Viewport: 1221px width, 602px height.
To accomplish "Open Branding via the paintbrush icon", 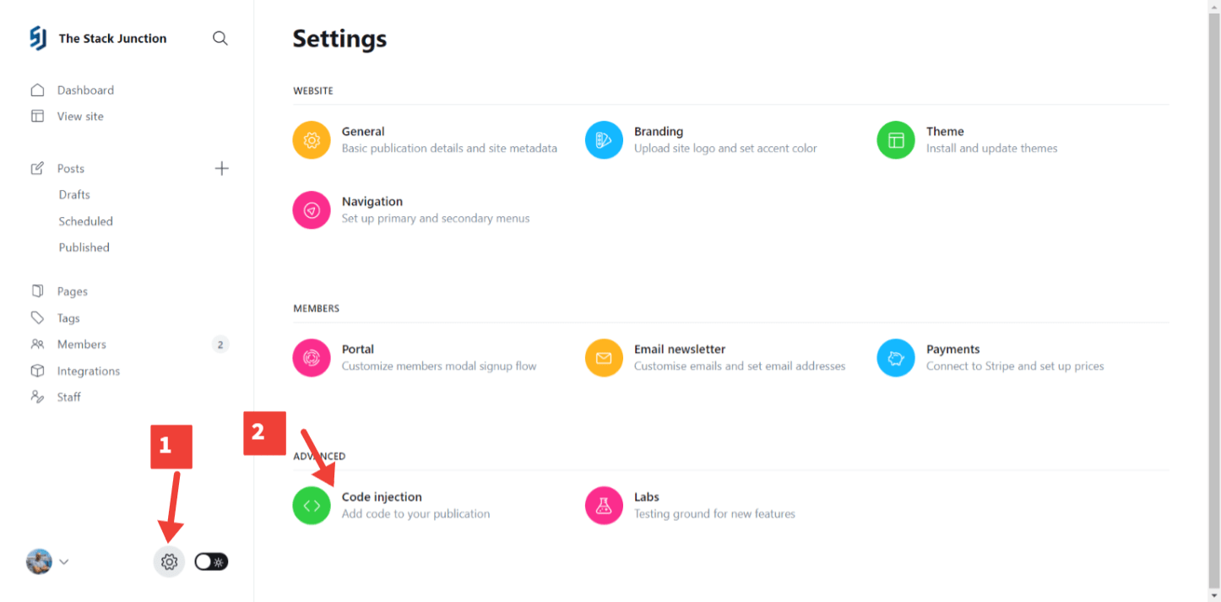I will click(x=604, y=140).
